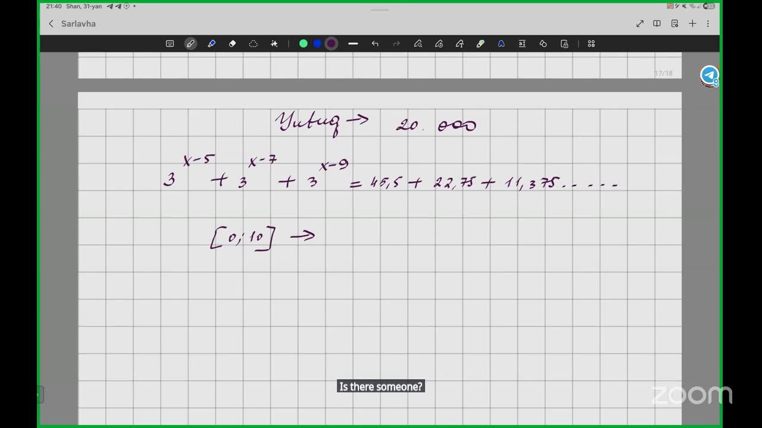
Task: Go back using the Sarlavha back arrow
Action: click(x=51, y=24)
